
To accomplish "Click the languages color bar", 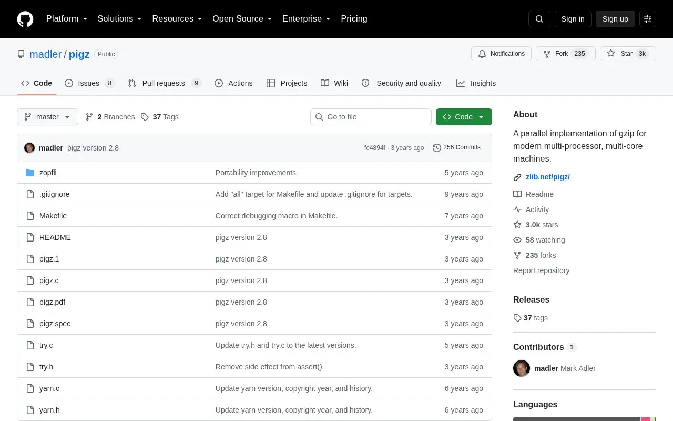I will [x=585, y=419].
